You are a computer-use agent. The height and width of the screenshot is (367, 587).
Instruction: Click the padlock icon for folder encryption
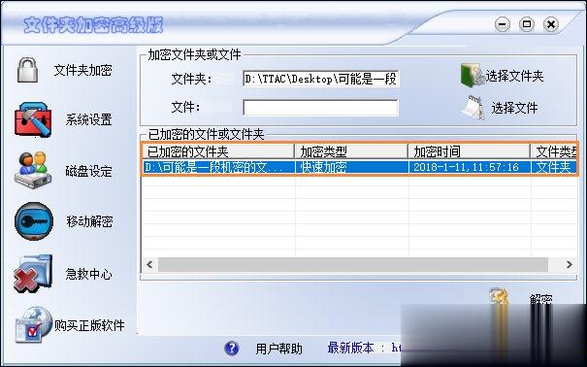27,70
